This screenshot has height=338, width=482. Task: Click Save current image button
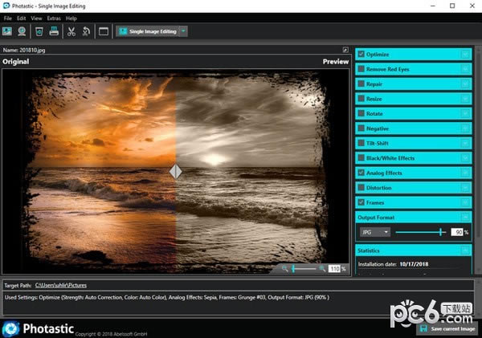point(447,328)
